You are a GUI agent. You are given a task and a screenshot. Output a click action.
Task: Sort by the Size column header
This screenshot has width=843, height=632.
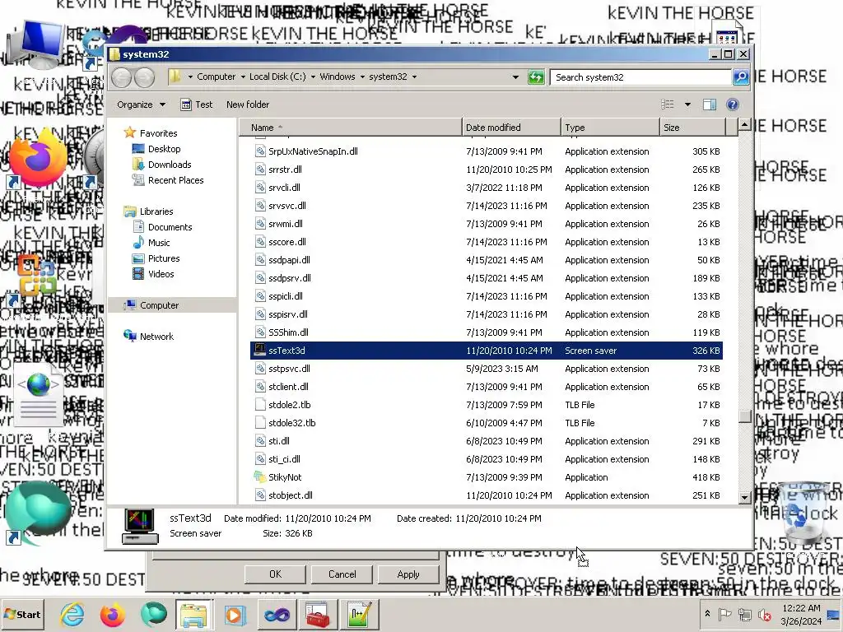pyautogui.click(x=692, y=128)
